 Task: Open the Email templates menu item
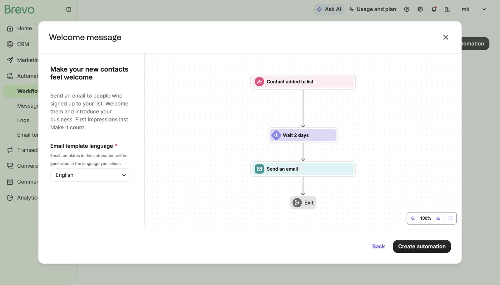tap(28, 135)
